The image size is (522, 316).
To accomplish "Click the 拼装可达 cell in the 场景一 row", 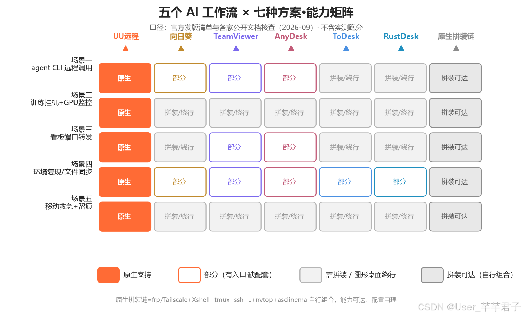I will tap(455, 78).
